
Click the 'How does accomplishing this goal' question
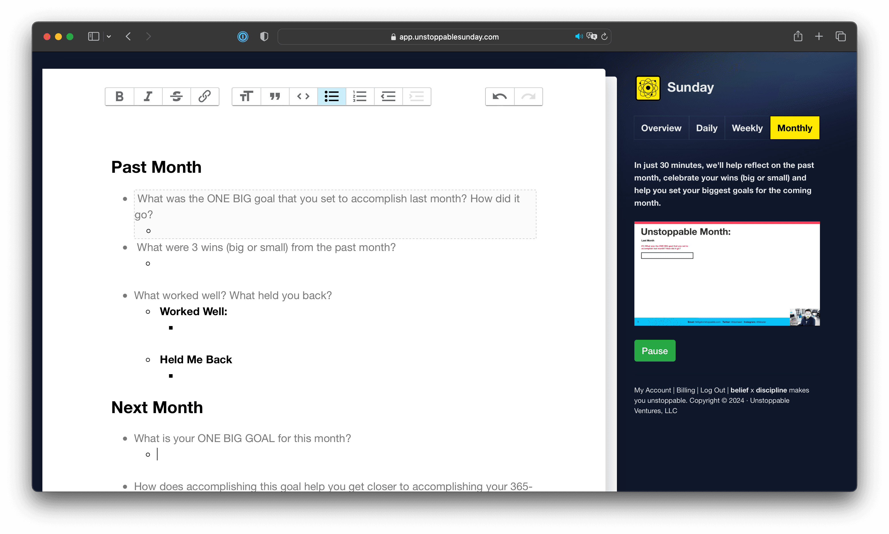333,486
